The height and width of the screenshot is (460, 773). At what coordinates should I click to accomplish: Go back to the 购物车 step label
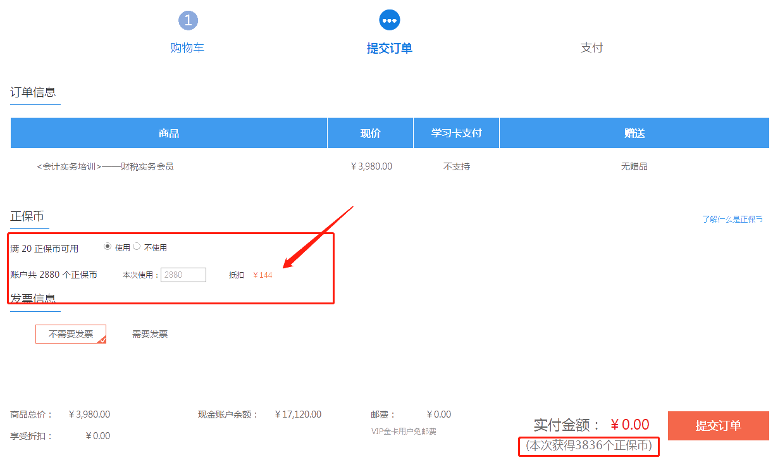[x=187, y=48]
